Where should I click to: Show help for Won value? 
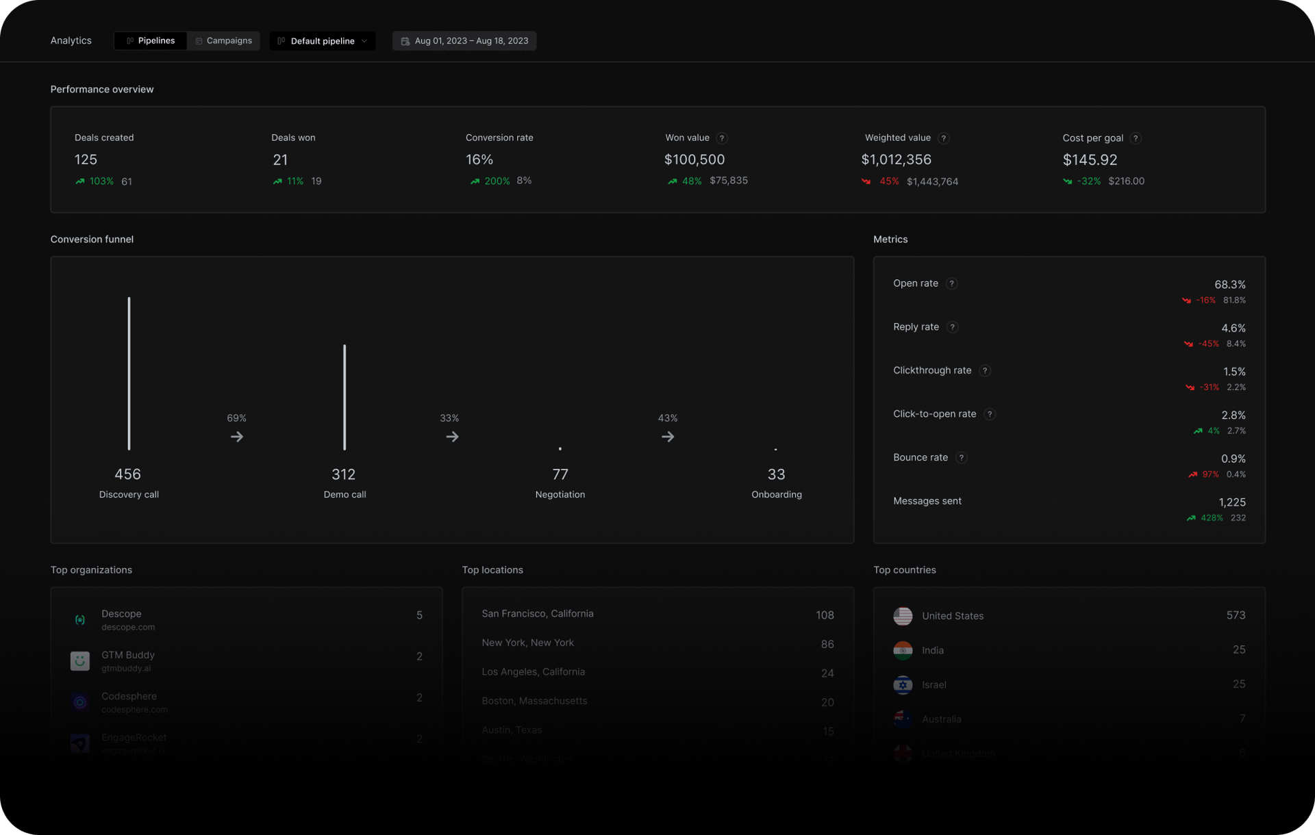click(x=722, y=138)
